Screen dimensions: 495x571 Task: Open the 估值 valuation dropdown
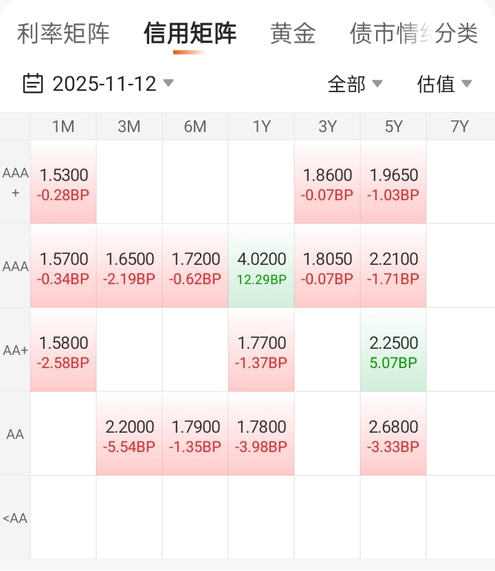[444, 84]
